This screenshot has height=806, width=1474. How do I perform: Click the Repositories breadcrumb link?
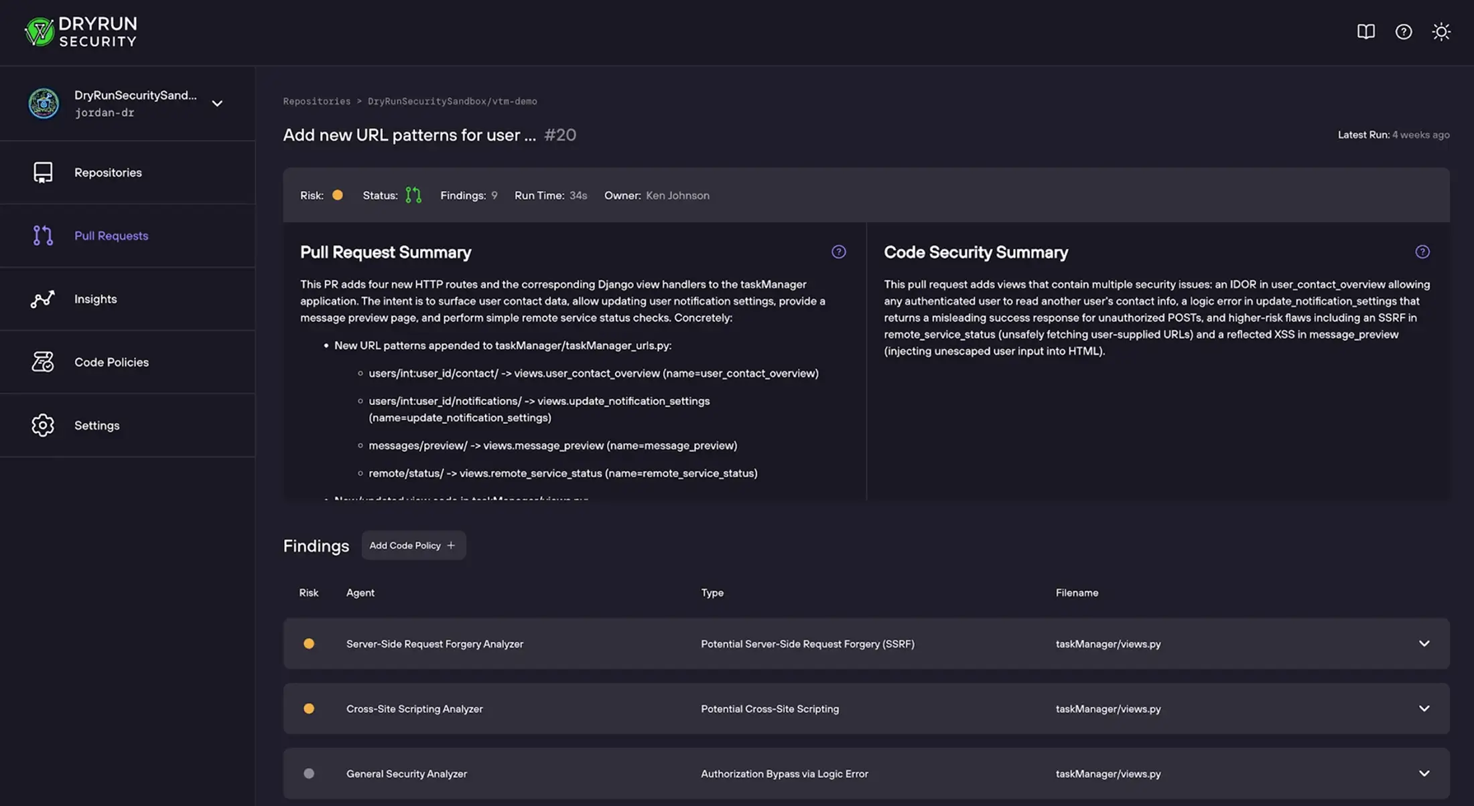coord(316,101)
